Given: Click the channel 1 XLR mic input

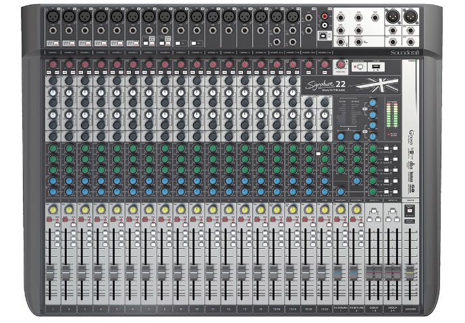Looking at the screenshot, I should tap(53, 16).
